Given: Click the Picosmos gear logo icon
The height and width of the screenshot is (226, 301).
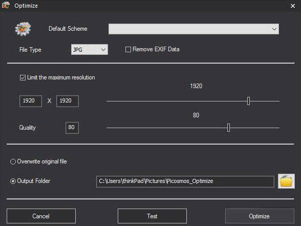Looking at the screenshot, I should click(x=23, y=29).
